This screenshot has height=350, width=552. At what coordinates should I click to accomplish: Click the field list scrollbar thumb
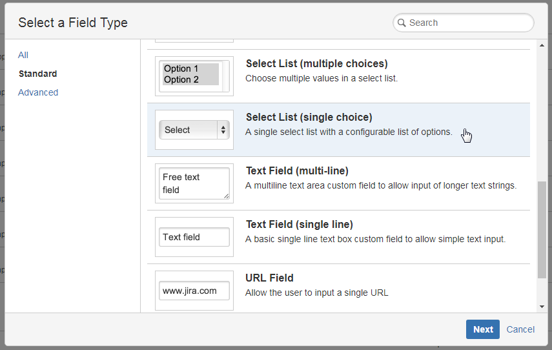point(541,229)
